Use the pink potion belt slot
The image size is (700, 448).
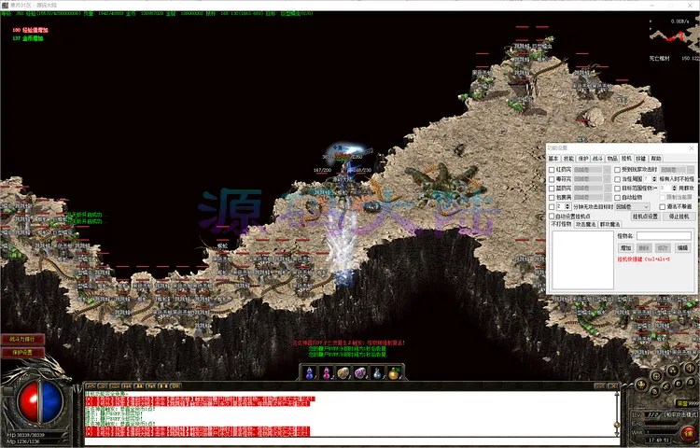coord(328,373)
